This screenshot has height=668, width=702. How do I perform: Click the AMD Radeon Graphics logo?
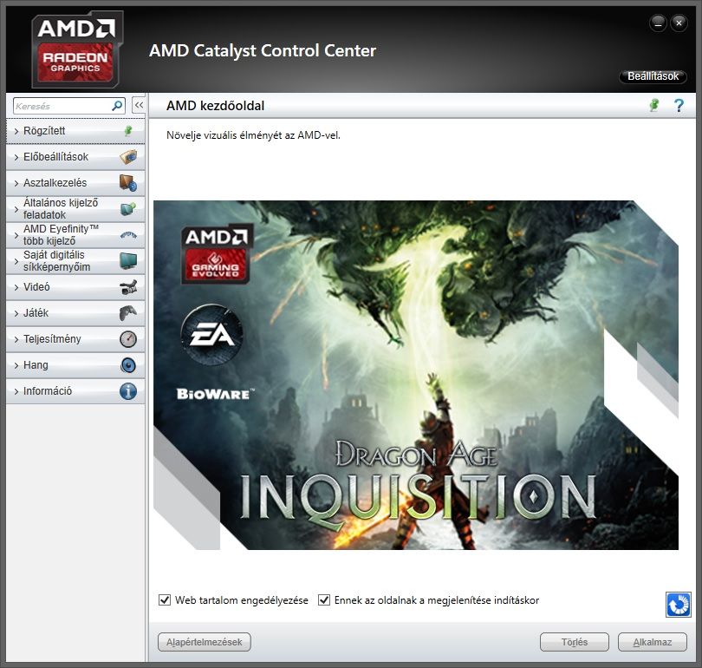pos(76,49)
